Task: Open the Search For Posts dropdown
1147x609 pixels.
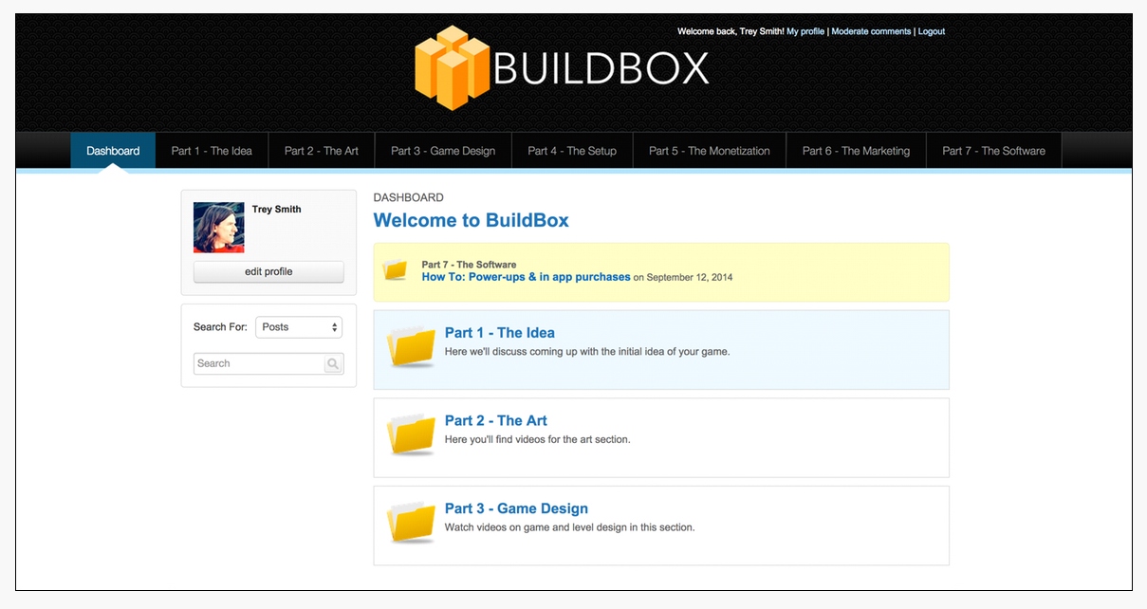Action: 299,327
